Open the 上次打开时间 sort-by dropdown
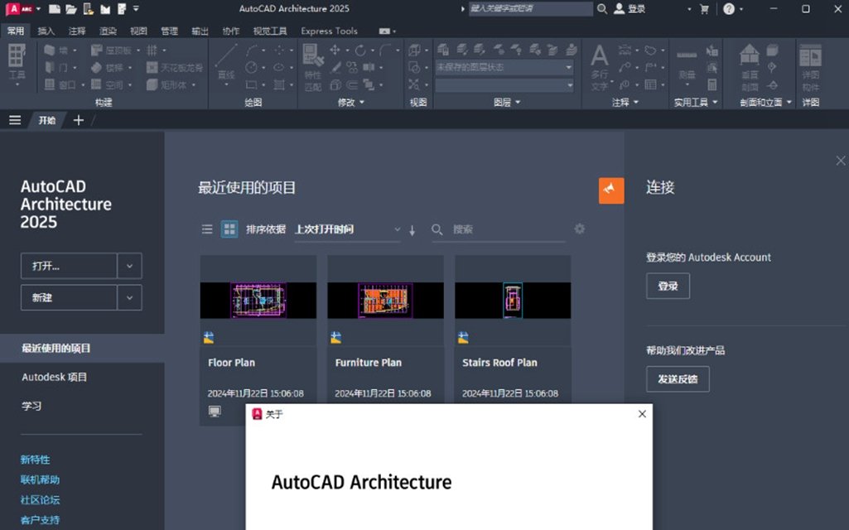This screenshot has height=530, width=849. 348,229
